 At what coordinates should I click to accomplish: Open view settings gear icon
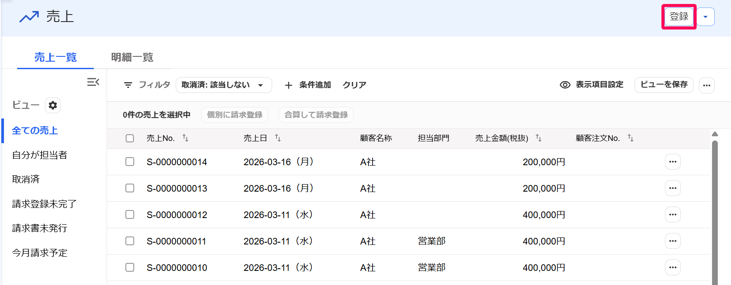[53, 105]
